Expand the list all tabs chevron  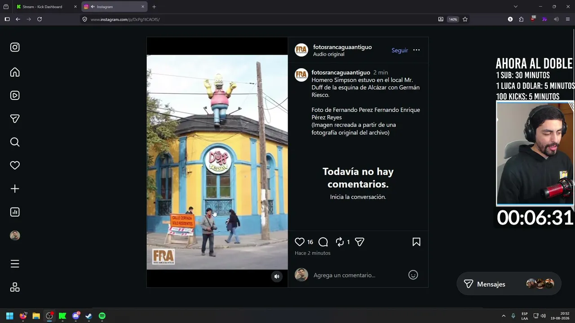point(516,7)
